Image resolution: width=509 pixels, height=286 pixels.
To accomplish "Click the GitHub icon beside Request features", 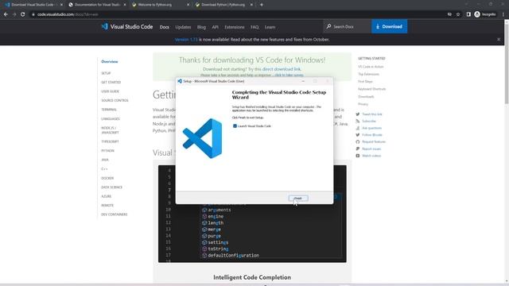I will tap(358, 141).
